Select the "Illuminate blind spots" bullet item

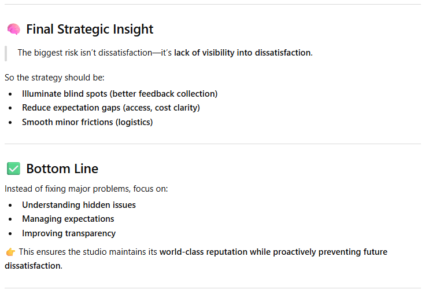pyautogui.click(x=120, y=93)
